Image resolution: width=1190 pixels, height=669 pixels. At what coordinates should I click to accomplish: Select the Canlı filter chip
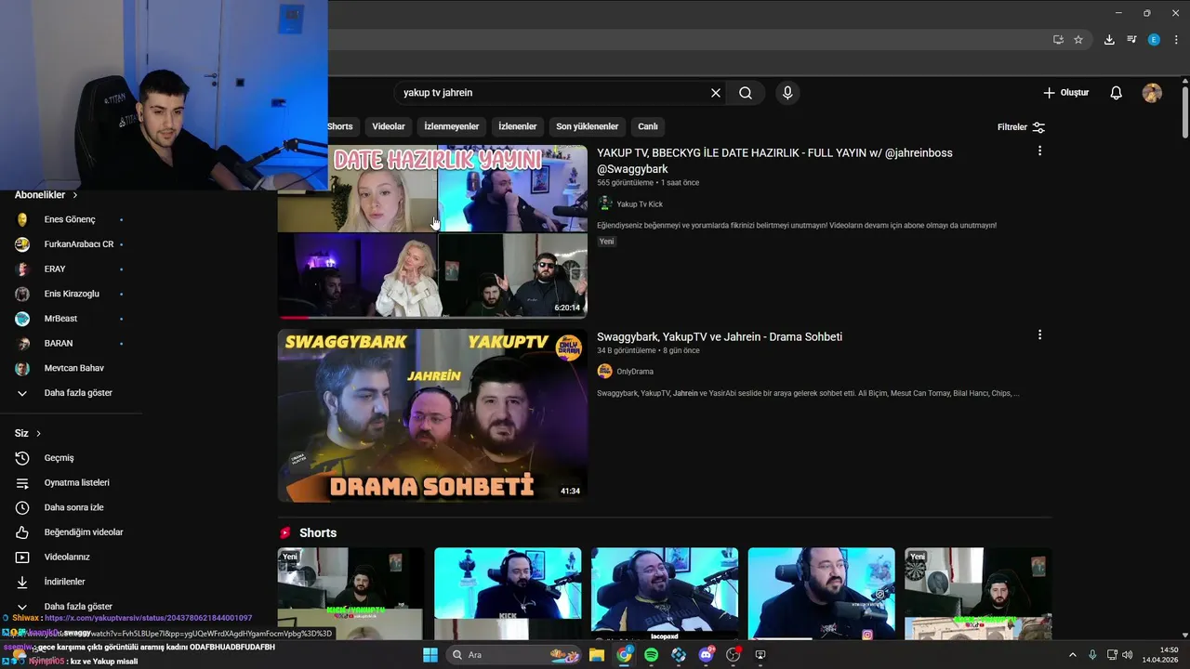click(x=648, y=126)
